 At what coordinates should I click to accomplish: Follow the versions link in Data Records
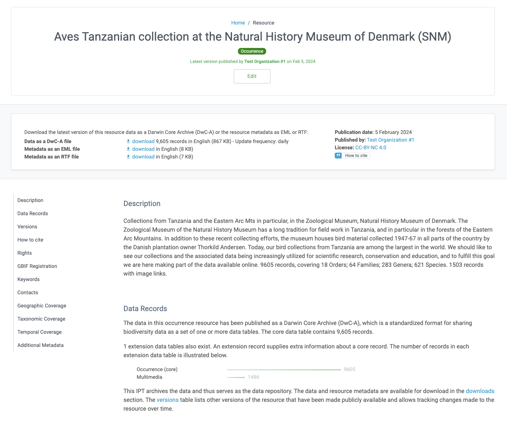[168, 400]
